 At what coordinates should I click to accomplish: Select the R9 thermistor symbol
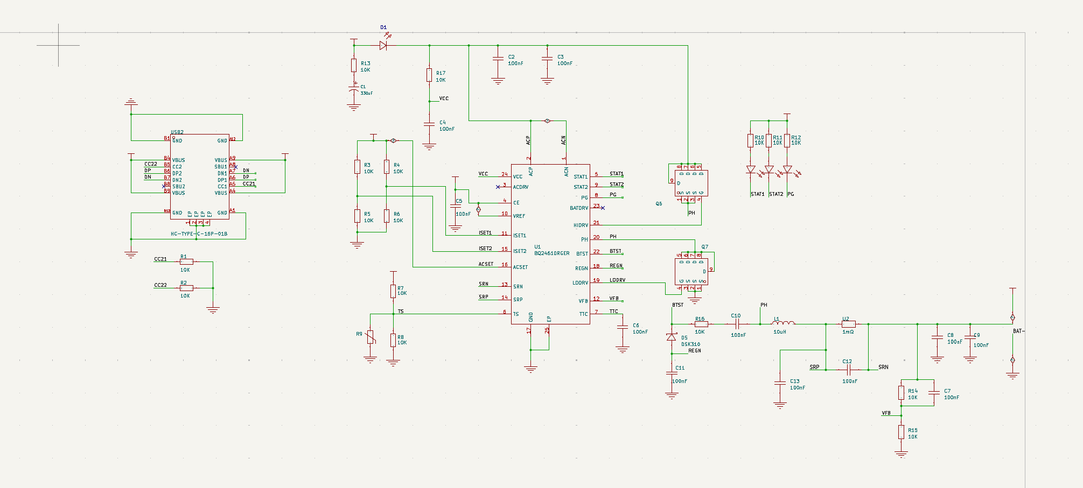[x=370, y=337]
